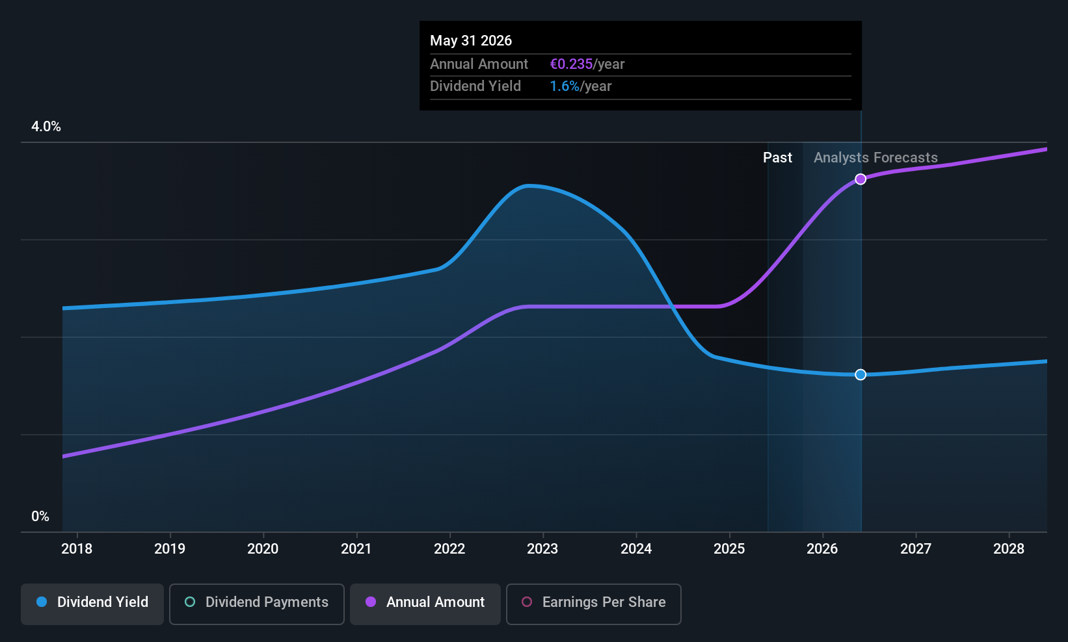
Task: Toggle the Dividend Yield legend series
Action: click(x=92, y=602)
